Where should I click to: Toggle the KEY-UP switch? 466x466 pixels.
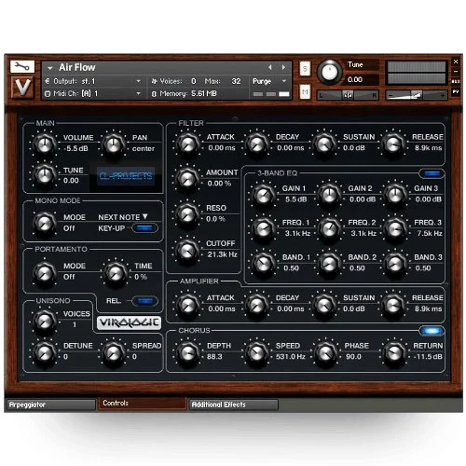coord(144,228)
